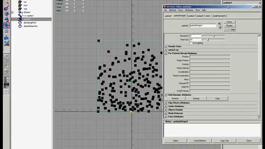Switch to the lambert1 tab
Screen dimensions: 265x149
coord(200,16)
